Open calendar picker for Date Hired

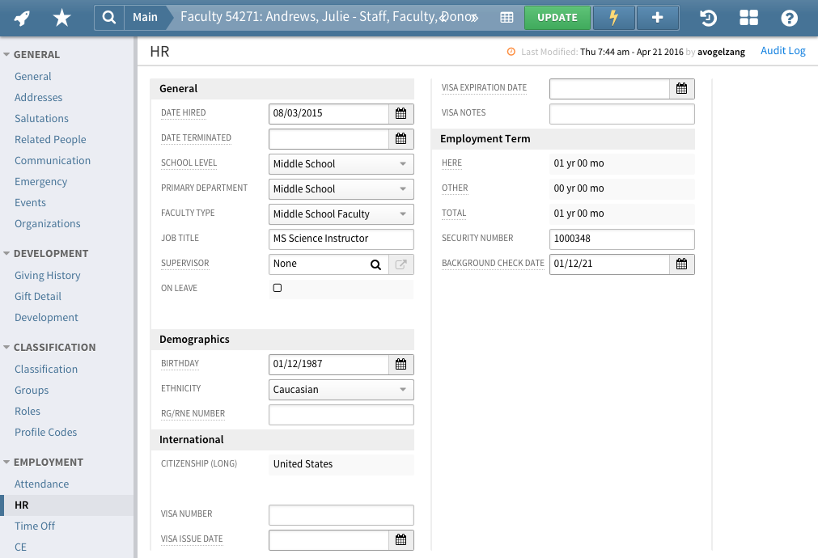[401, 113]
